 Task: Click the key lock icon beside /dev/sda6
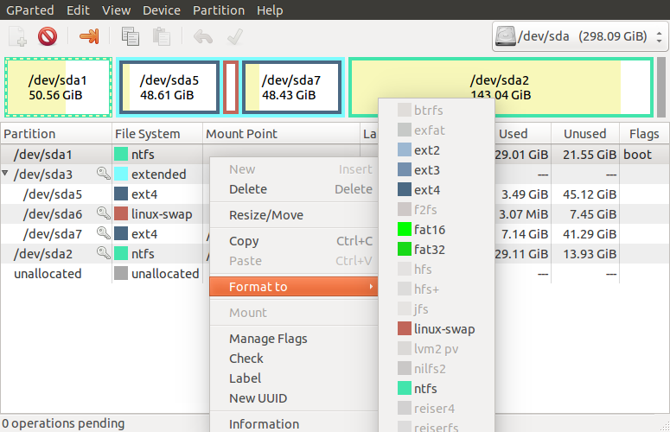click(104, 213)
